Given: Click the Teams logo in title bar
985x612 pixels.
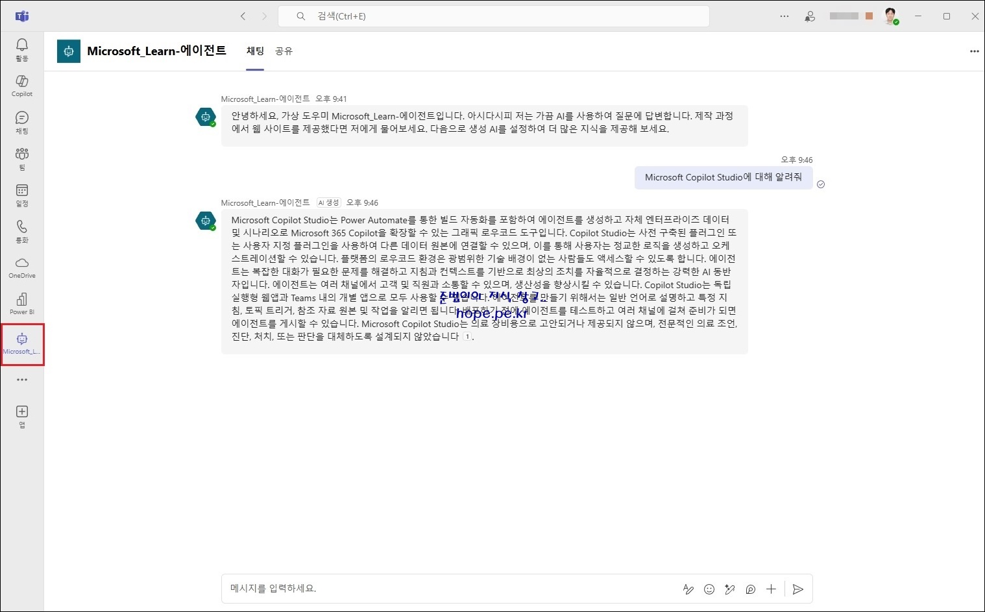Looking at the screenshot, I should pos(22,16).
